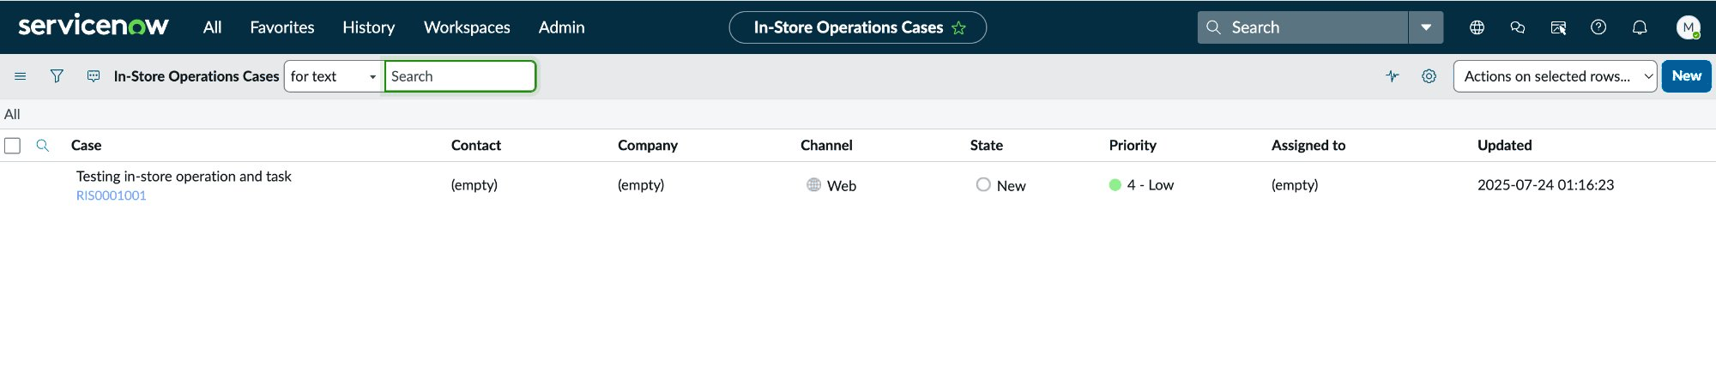Click the (empty) Company cell

click(x=641, y=185)
